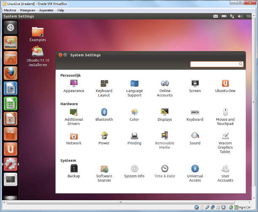258x212 pixels.
Task: Open the Examples folder on the desktop
Action: 38,34
